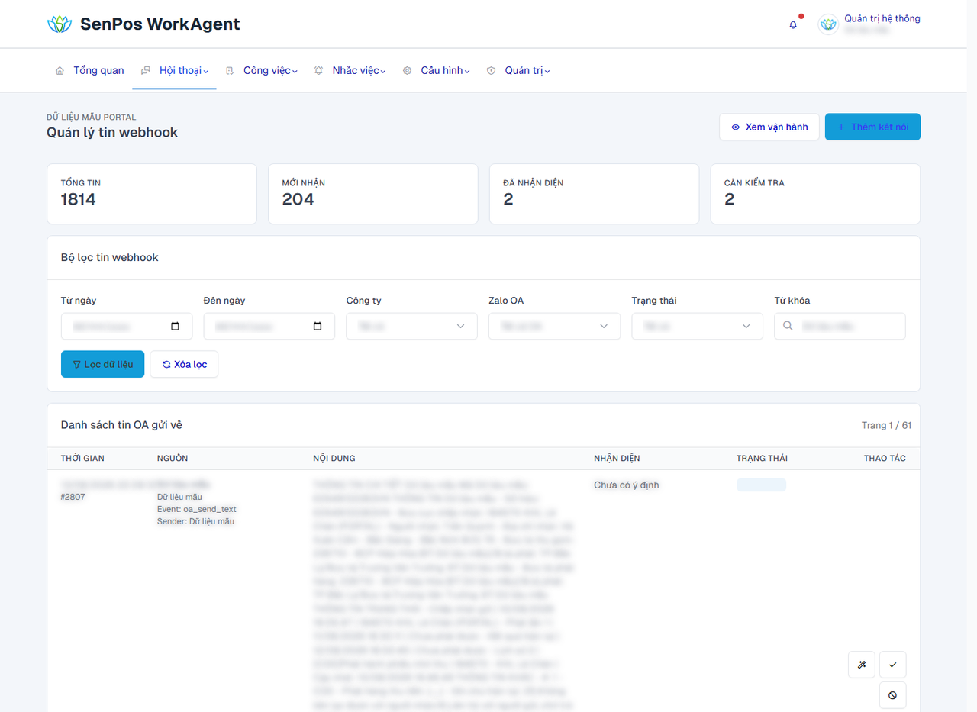Viewport: 977px width, 712px height.
Task: Click the Mới nhận value 204
Action: tap(298, 200)
